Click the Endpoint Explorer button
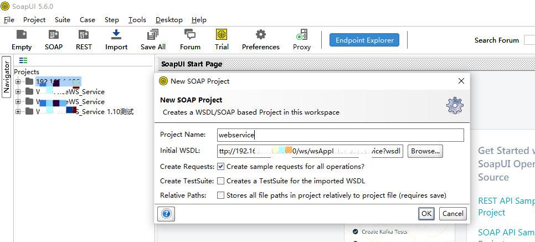 pos(364,40)
